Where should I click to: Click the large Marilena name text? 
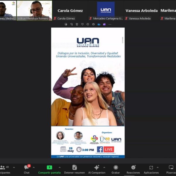coord(168,11)
